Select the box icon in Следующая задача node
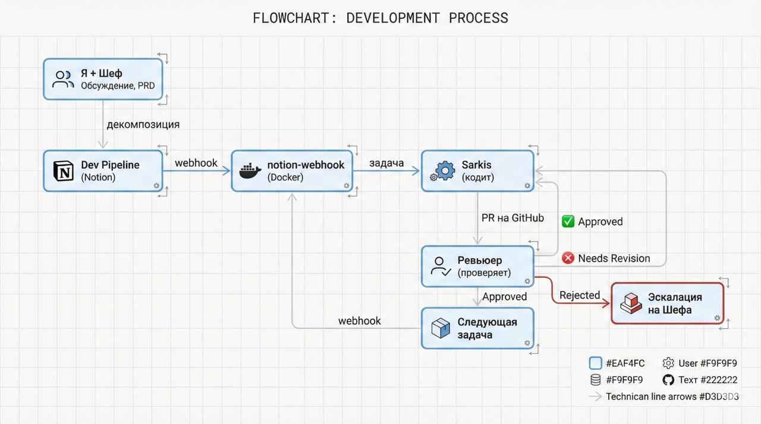This screenshot has width=761, height=424. [x=441, y=328]
